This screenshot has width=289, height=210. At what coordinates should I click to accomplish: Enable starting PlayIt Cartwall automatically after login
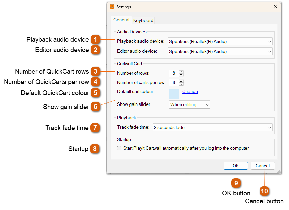click(x=119, y=148)
